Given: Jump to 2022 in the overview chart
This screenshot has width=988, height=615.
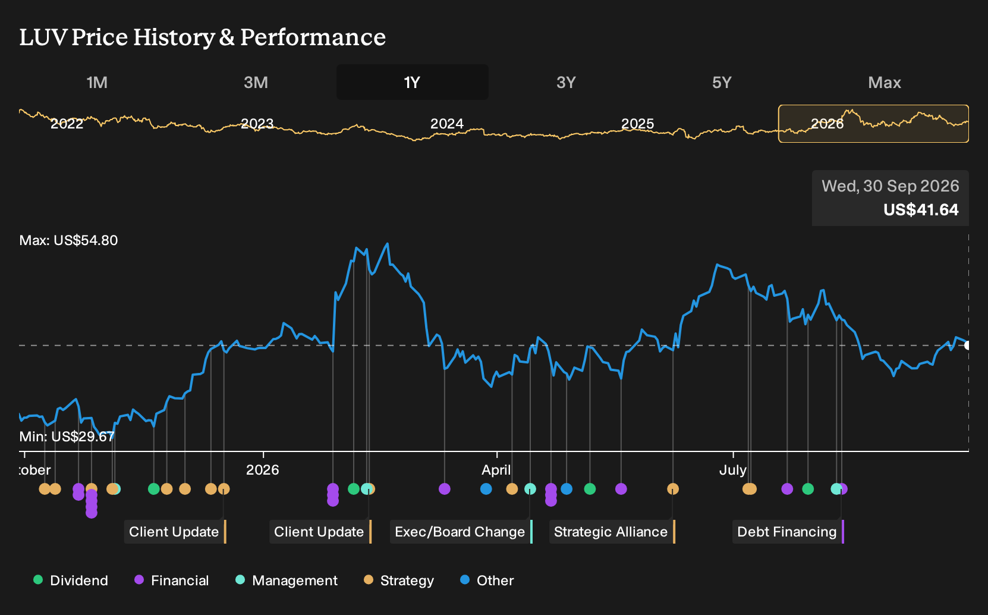Looking at the screenshot, I should [67, 124].
